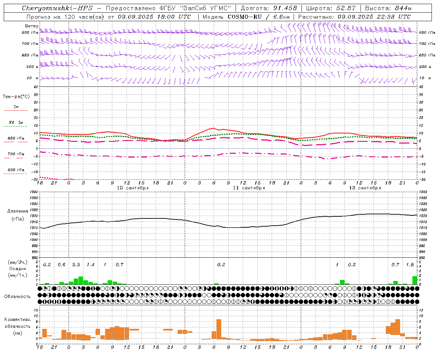437x350 pixels.
Task: Click the Давление pressure panel label
Action: pyautogui.click(x=18, y=211)
